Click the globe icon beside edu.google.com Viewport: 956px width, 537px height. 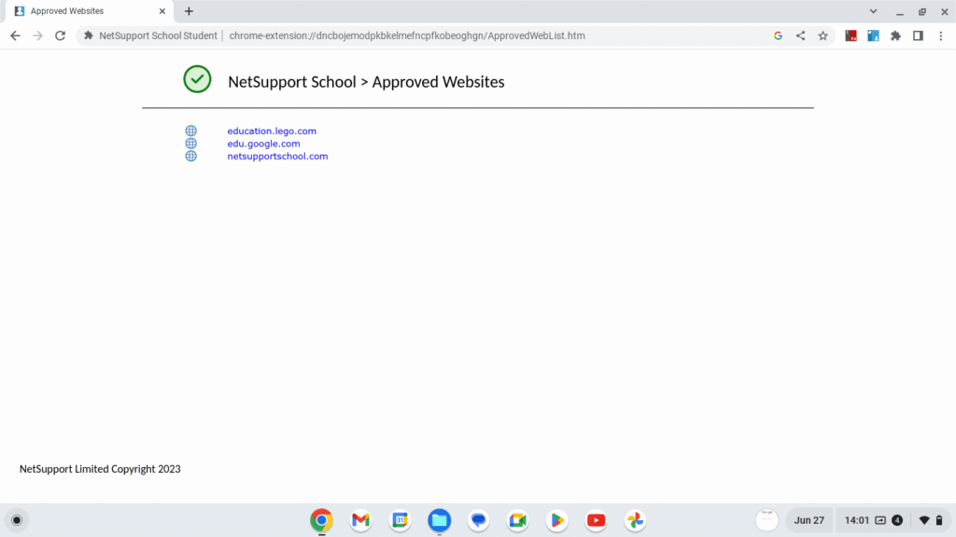pyautogui.click(x=190, y=144)
